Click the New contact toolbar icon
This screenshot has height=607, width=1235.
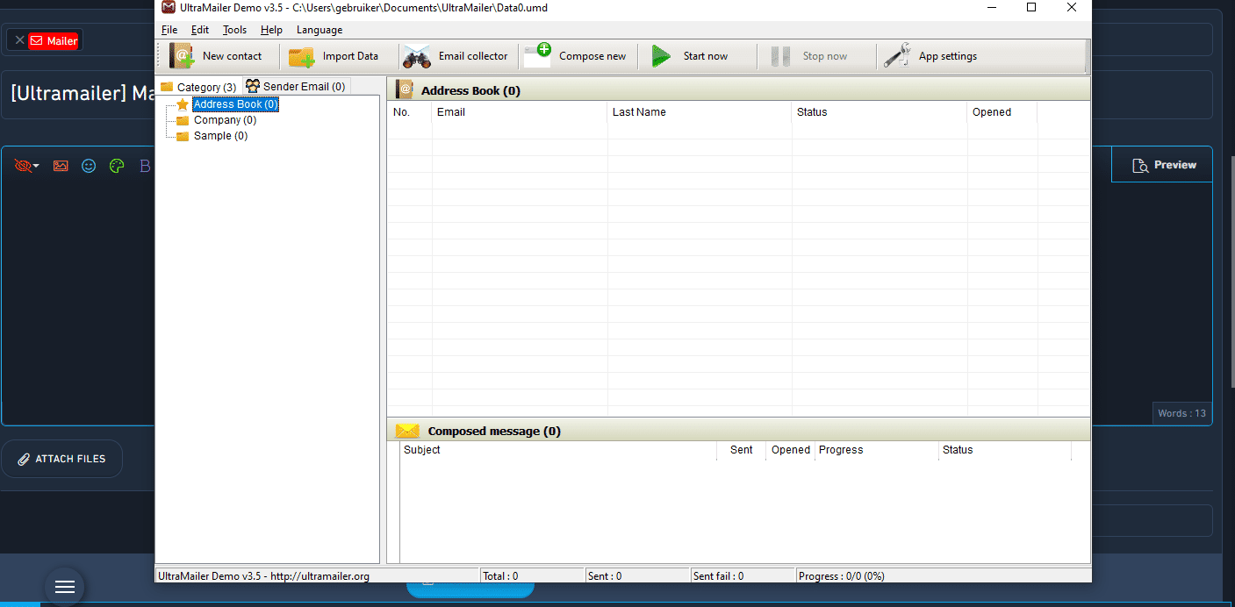(182, 56)
